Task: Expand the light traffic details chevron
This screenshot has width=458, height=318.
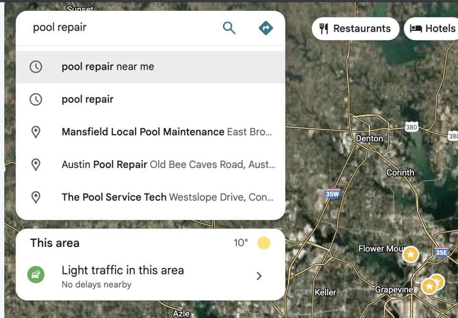Action: 259,276
